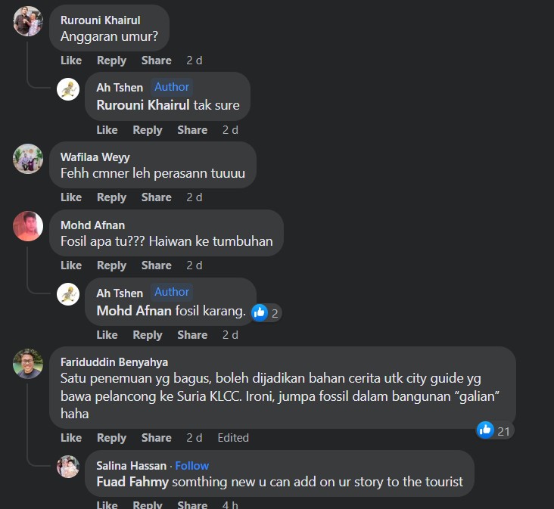Viewport: 554px width, 509px height.
Task: Click the 4 h timestamp on Salina's reply
Action: point(230,504)
